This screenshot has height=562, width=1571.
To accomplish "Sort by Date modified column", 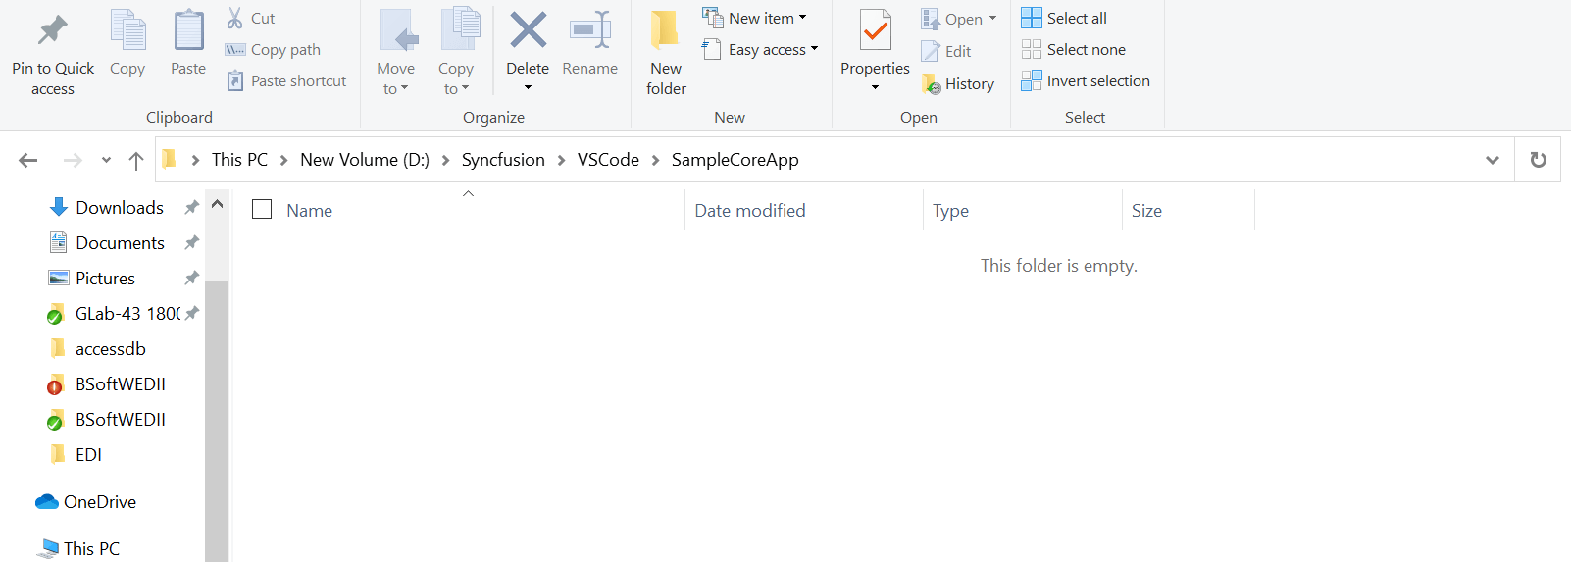I will pos(750,211).
